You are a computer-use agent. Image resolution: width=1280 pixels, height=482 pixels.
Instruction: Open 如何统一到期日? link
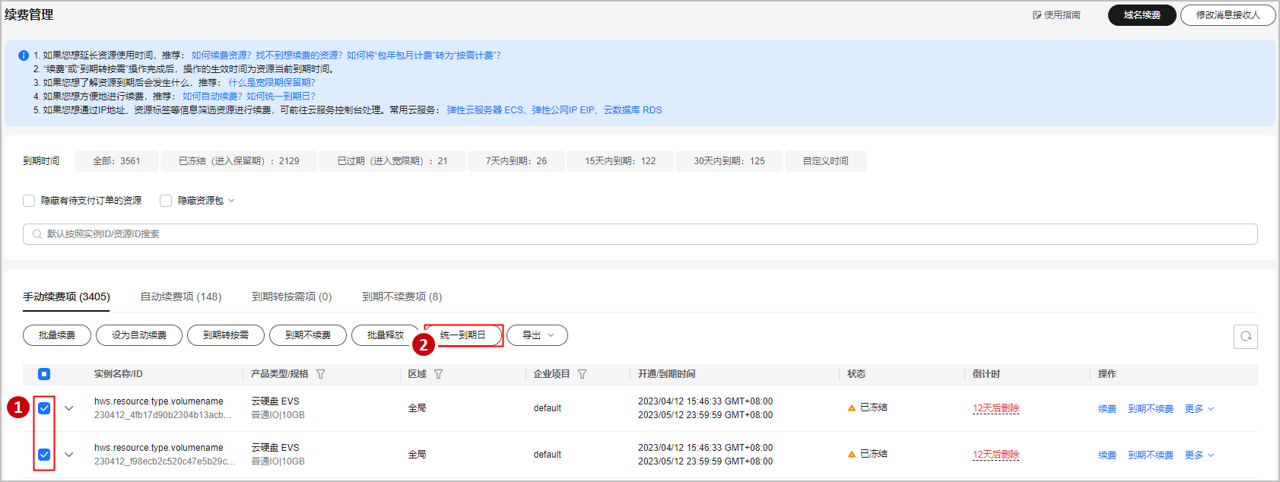point(281,97)
